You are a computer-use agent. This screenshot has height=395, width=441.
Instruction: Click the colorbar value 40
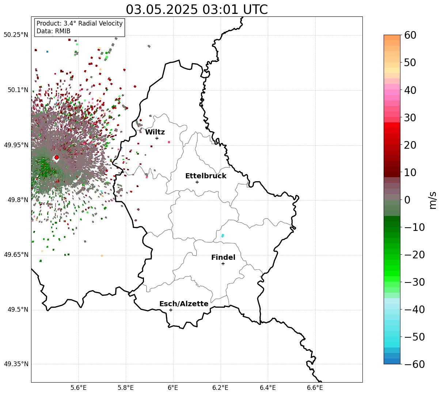(410, 90)
